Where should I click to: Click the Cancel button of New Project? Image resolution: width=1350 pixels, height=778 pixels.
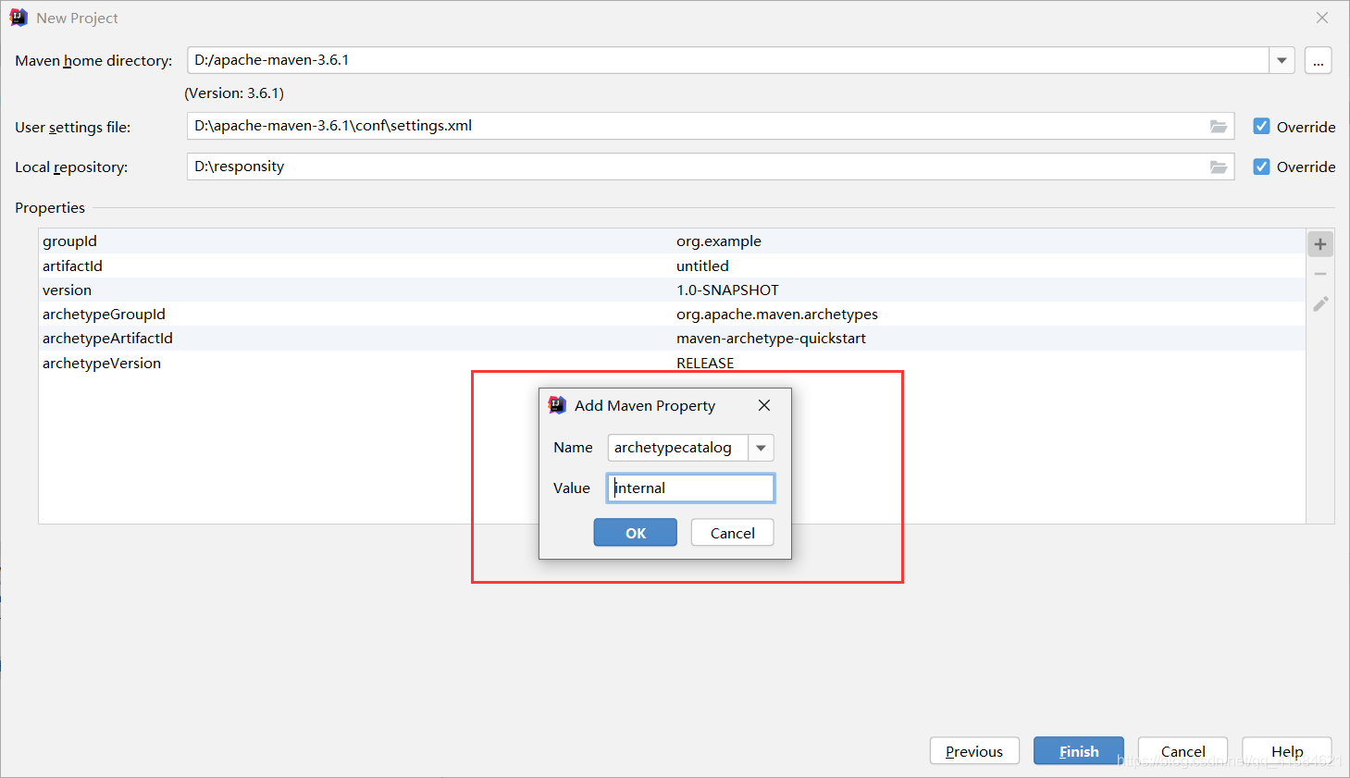point(1183,751)
